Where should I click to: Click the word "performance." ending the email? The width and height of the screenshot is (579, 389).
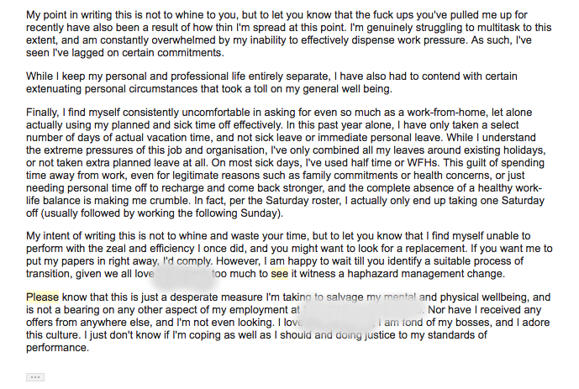pos(57,348)
